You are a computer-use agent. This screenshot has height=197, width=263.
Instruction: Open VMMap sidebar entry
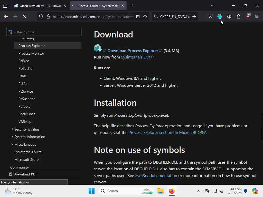click(25, 122)
